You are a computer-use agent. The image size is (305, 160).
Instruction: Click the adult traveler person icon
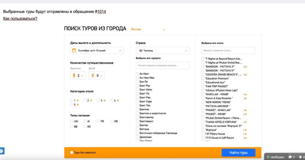coord(74,76)
